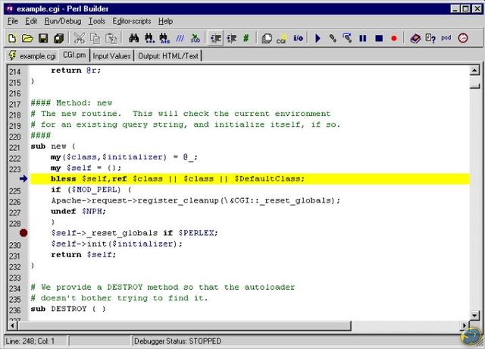Switch to the example.cgi tab

[x=32, y=56]
